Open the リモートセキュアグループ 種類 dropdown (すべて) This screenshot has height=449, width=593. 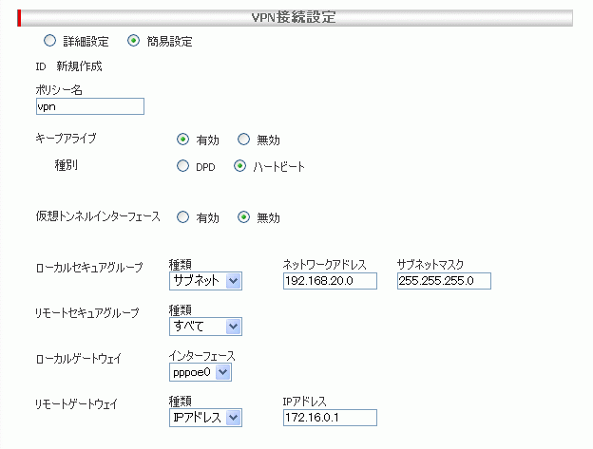coord(205,327)
